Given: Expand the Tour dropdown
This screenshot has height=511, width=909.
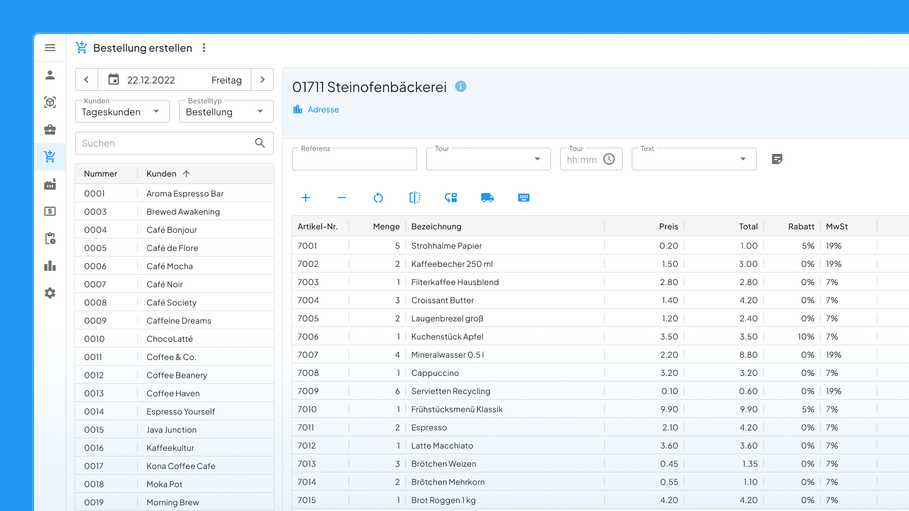Looking at the screenshot, I should pyautogui.click(x=489, y=159).
